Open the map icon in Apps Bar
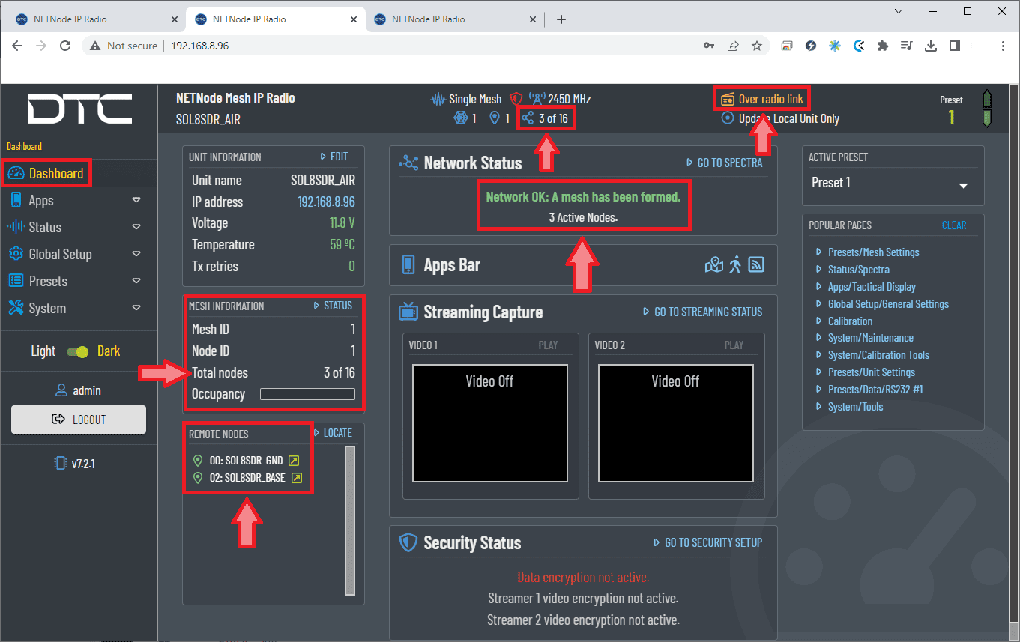Viewport: 1020px width, 642px height. 713,264
